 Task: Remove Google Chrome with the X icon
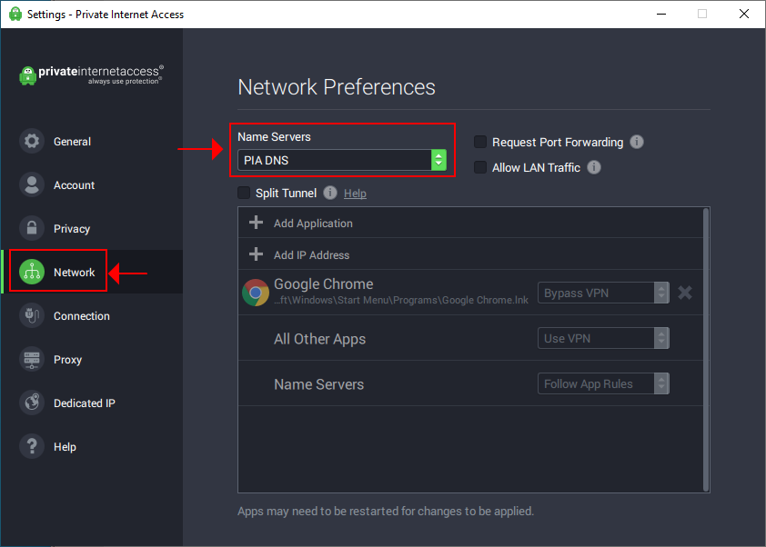click(x=685, y=293)
